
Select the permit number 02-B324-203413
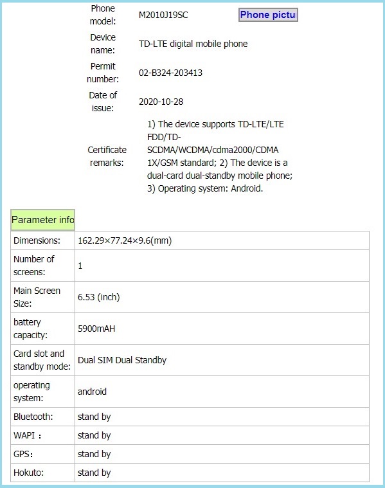[170, 73]
